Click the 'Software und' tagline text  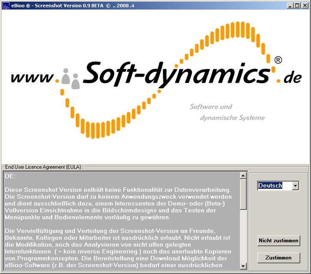tap(211, 107)
